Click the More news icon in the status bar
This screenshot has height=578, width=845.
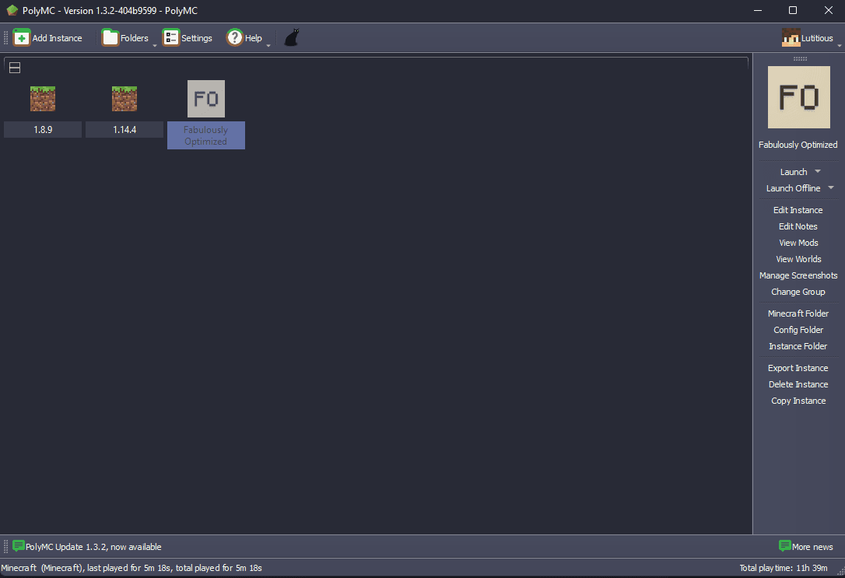click(x=786, y=546)
